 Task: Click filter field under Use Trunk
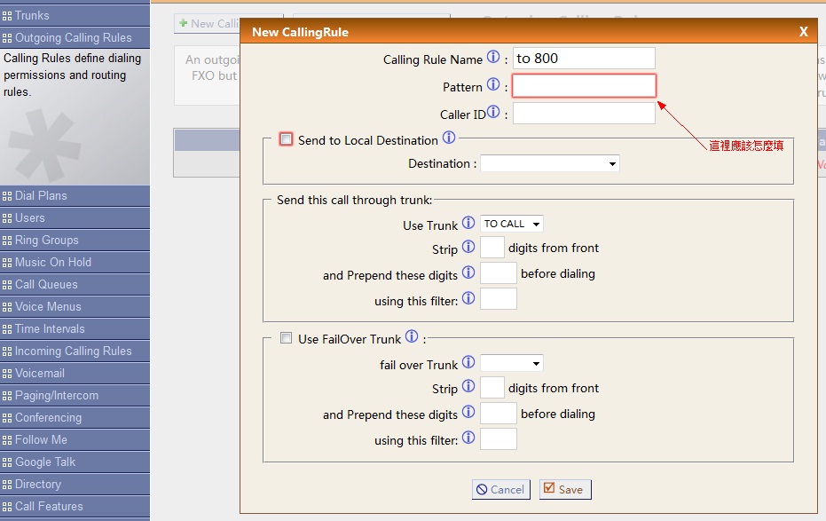pos(499,299)
